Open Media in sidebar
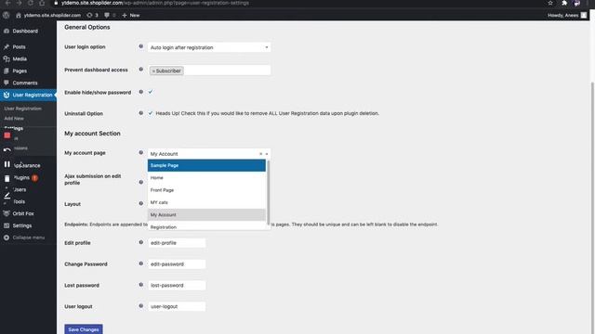Screen dimensions: 595x334 click(20, 59)
